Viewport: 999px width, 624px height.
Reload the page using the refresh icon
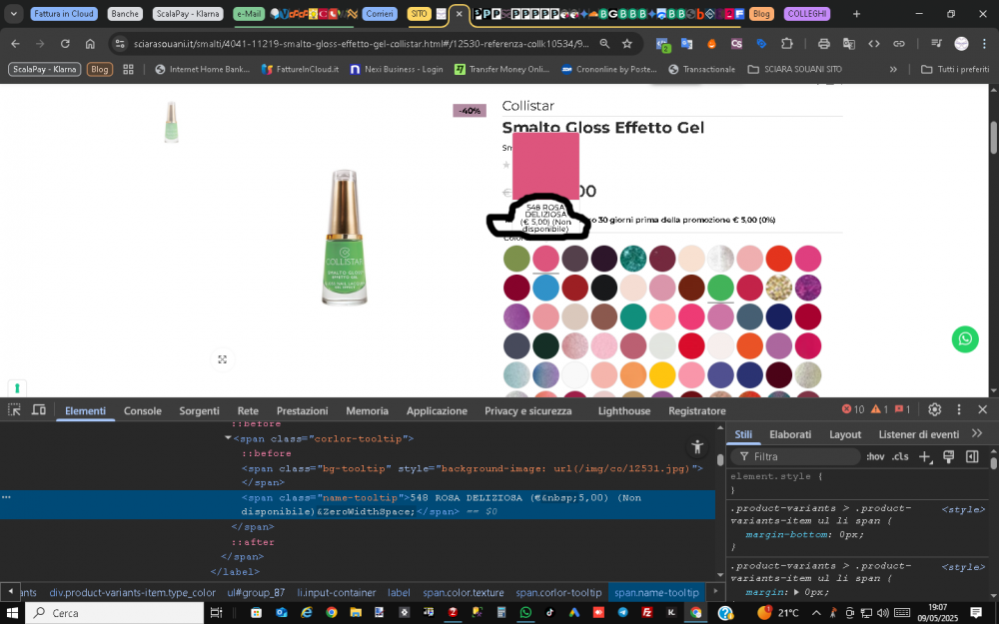(x=65, y=44)
